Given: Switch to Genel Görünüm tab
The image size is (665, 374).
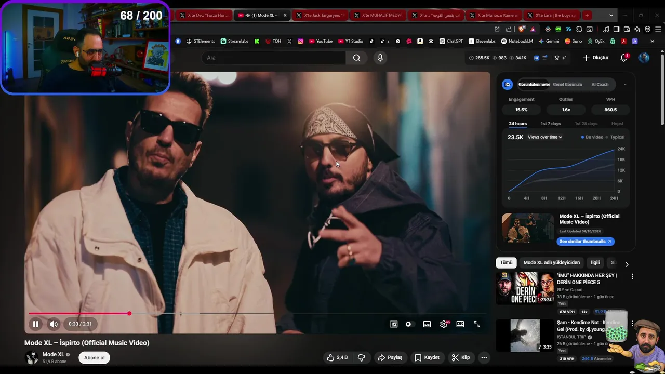Looking at the screenshot, I should [567, 84].
